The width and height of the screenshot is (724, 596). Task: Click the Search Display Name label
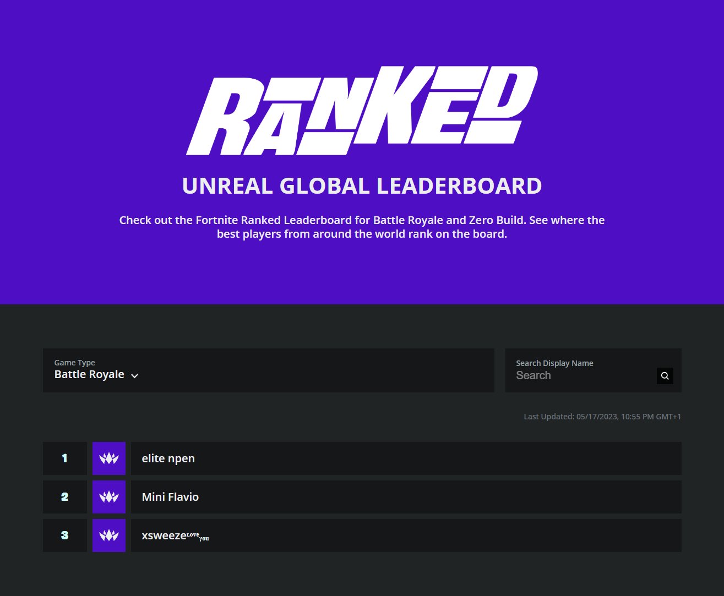554,363
